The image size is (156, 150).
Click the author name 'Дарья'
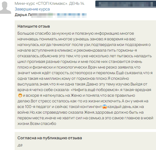tap(21, 15)
